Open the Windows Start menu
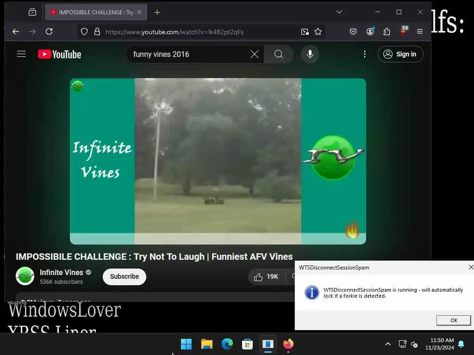The height and width of the screenshot is (355, 474). pos(186,344)
